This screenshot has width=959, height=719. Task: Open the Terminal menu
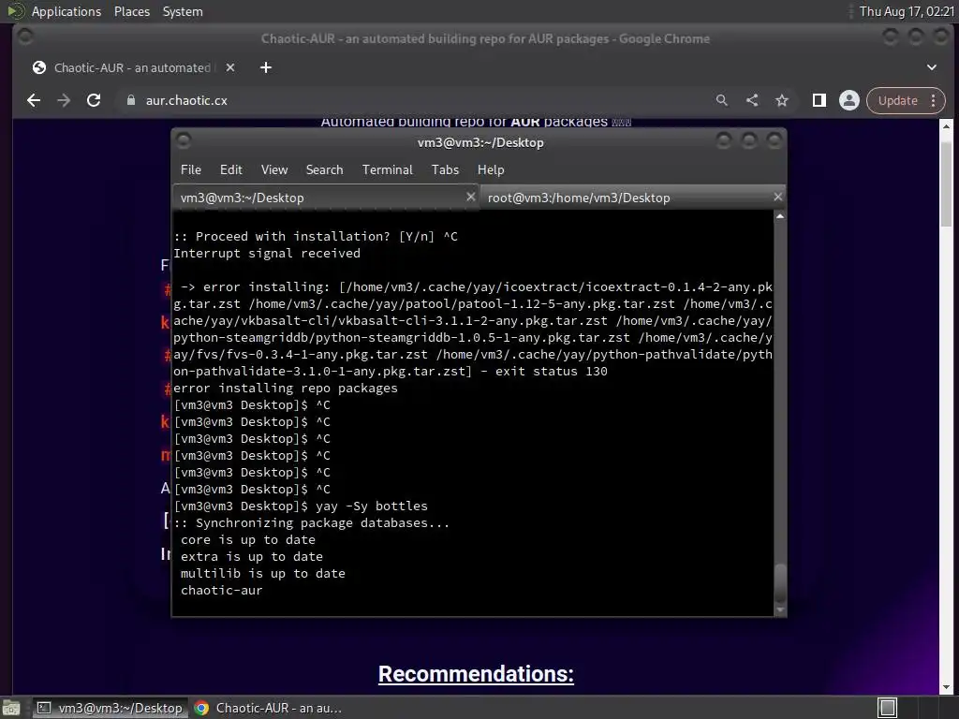click(x=387, y=169)
